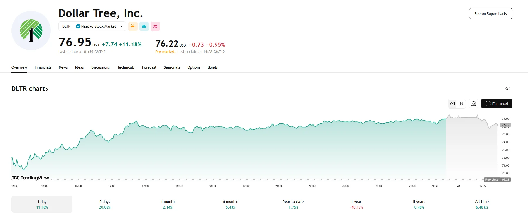
Task: Click the See on Supercharts button
Action: coord(490,13)
